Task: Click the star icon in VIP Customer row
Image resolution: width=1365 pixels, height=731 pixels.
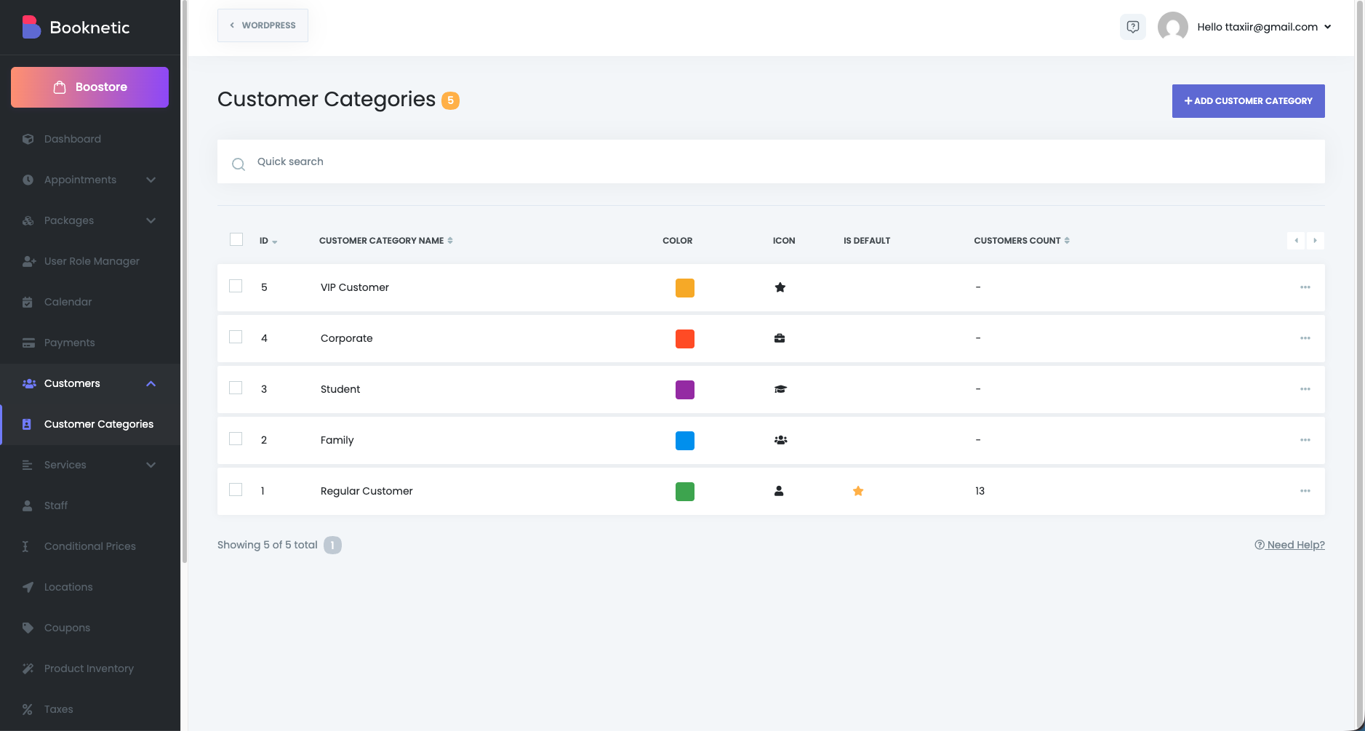Action: click(780, 287)
